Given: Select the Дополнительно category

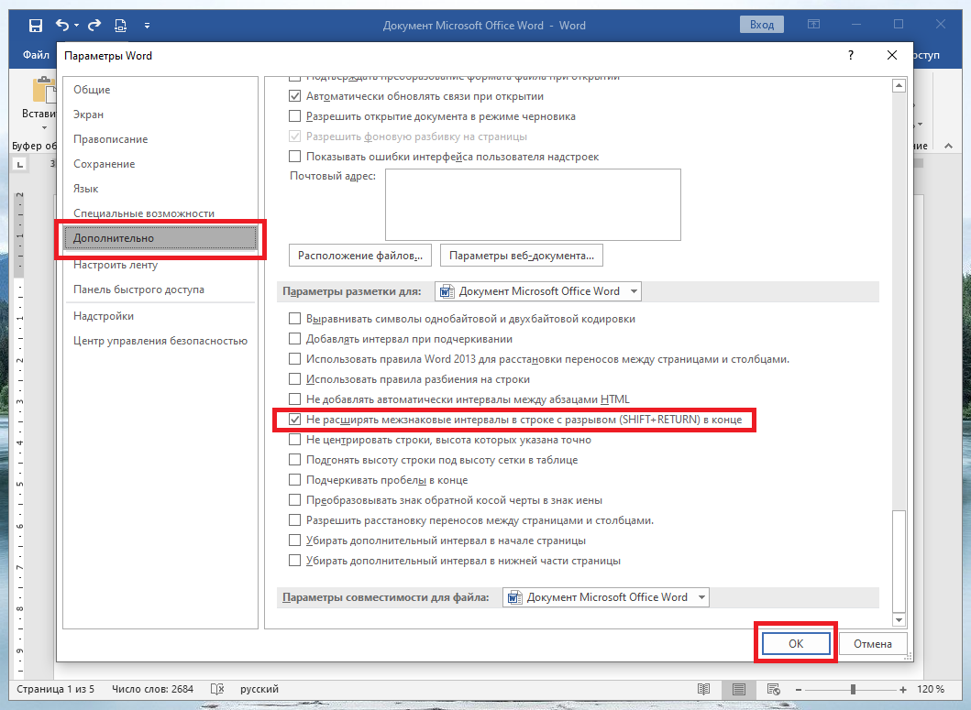Looking at the screenshot, I should (x=160, y=238).
